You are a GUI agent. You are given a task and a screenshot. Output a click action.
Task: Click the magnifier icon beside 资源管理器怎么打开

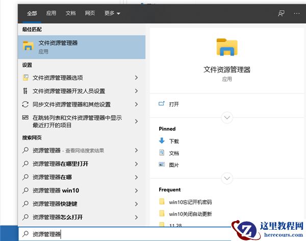tap(25, 217)
